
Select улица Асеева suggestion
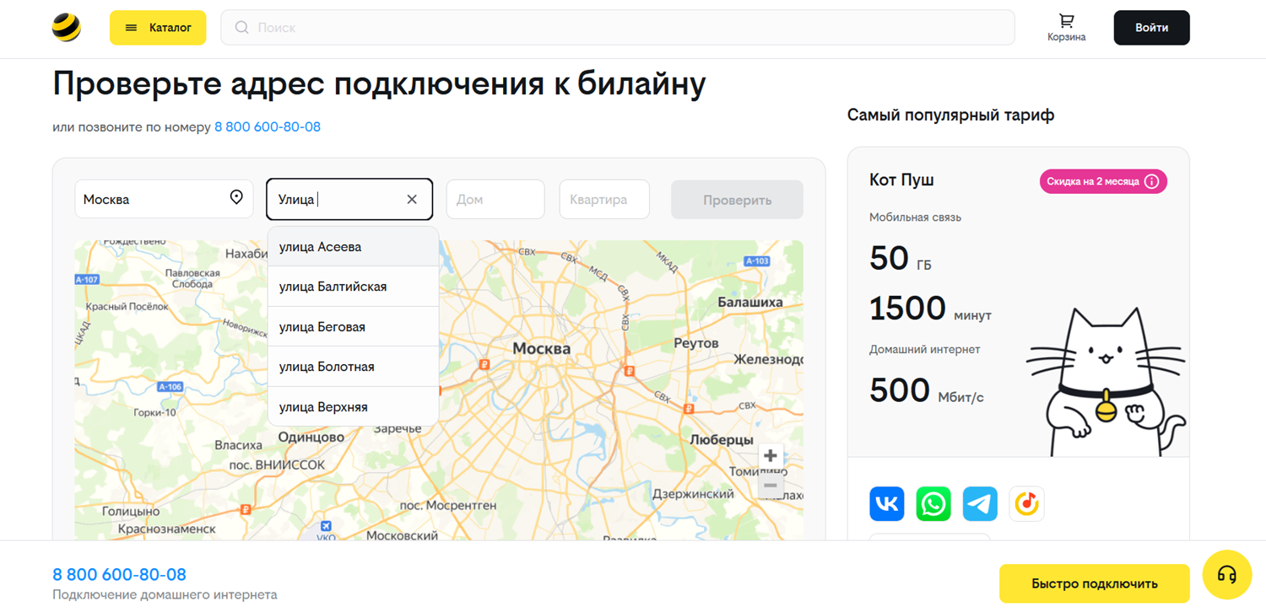coord(353,247)
